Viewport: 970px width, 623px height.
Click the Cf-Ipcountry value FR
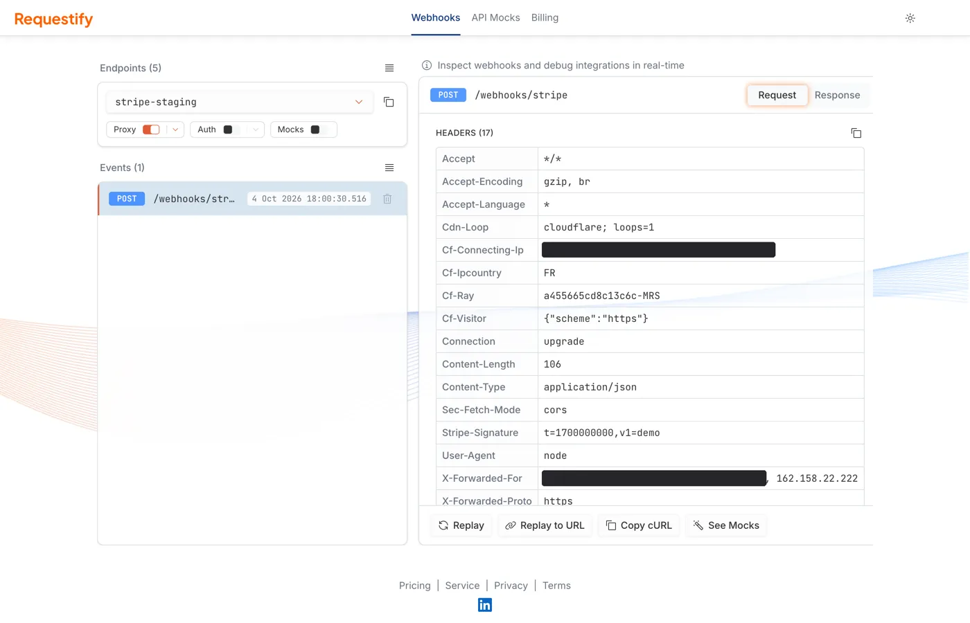click(549, 273)
